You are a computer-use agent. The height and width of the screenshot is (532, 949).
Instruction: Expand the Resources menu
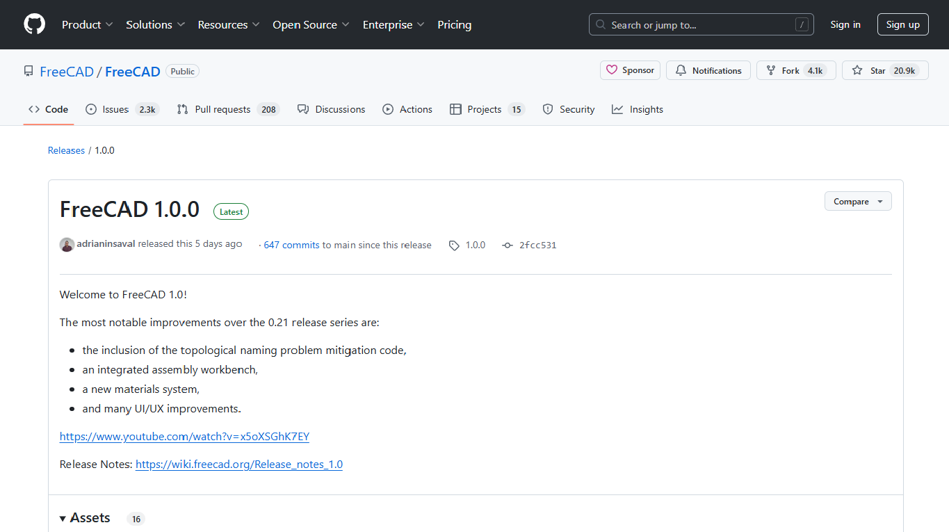click(229, 24)
